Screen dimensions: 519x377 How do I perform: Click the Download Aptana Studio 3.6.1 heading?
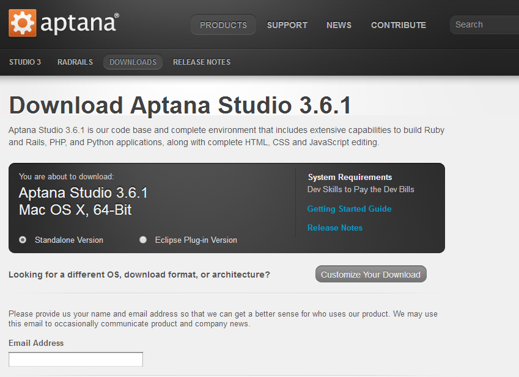[x=180, y=106]
